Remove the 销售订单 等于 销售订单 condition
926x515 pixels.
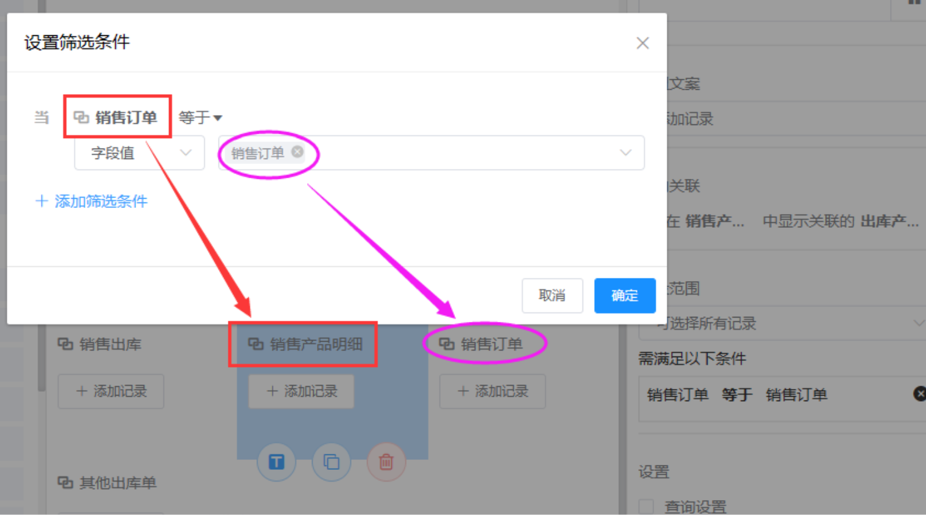click(x=920, y=394)
